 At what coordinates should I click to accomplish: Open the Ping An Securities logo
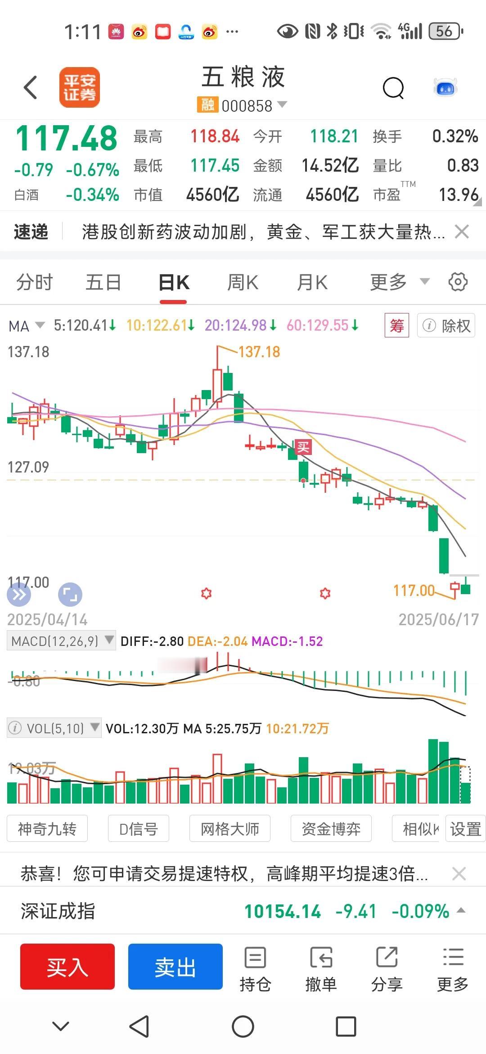click(80, 87)
